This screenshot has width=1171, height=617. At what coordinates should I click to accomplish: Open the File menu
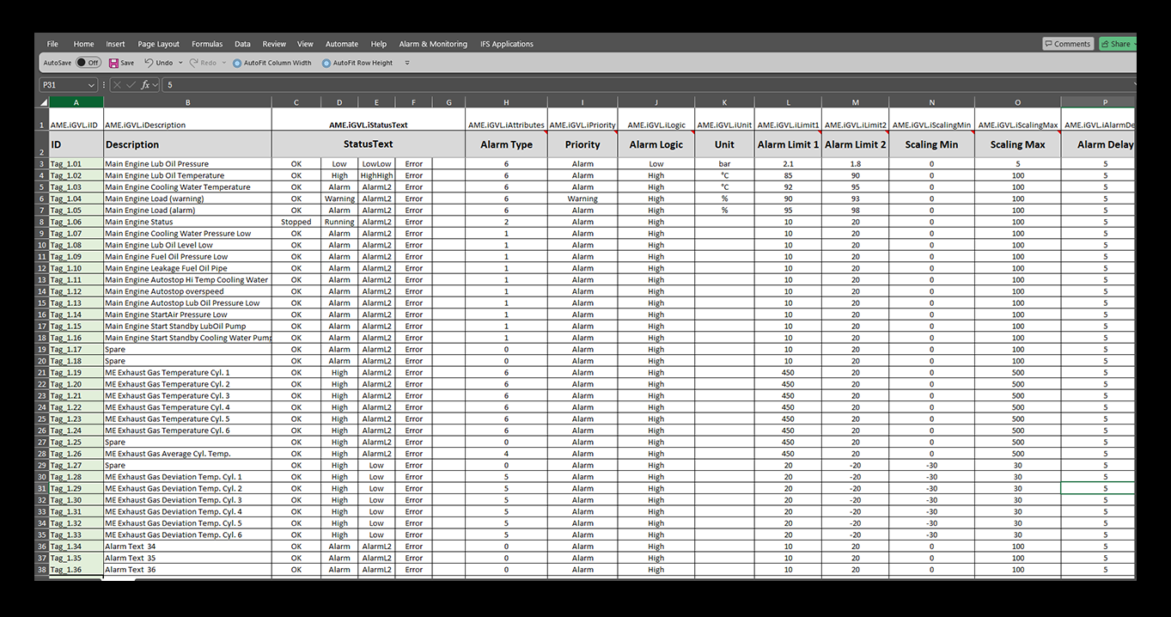tap(52, 44)
